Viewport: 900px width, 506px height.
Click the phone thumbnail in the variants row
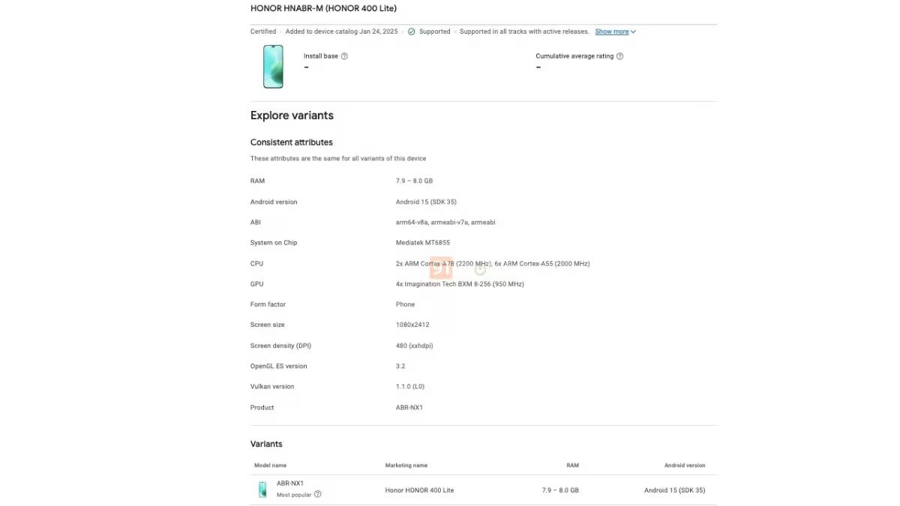click(262, 489)
